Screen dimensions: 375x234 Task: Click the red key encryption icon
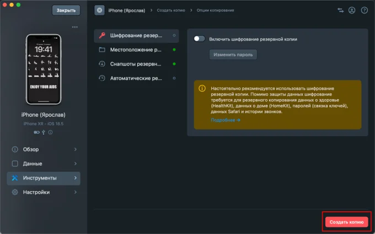102,35
